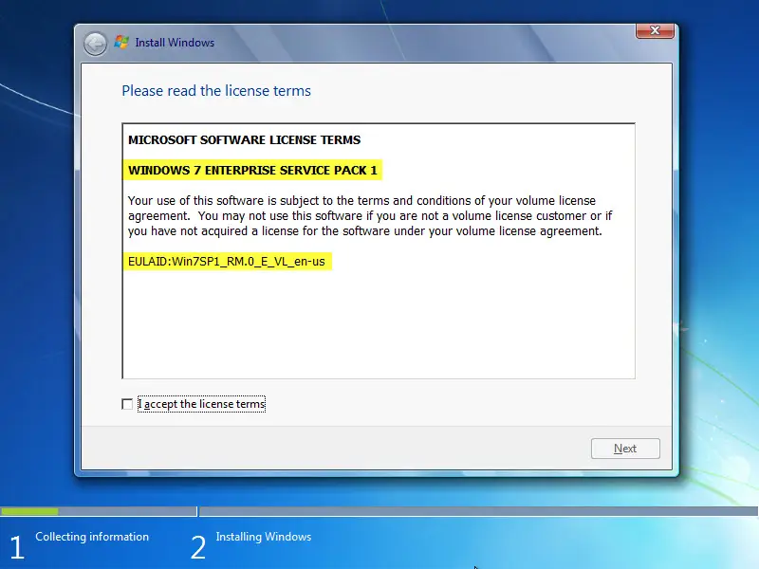Click the 'I accept the license terms' label

click(x=201, y=404)
